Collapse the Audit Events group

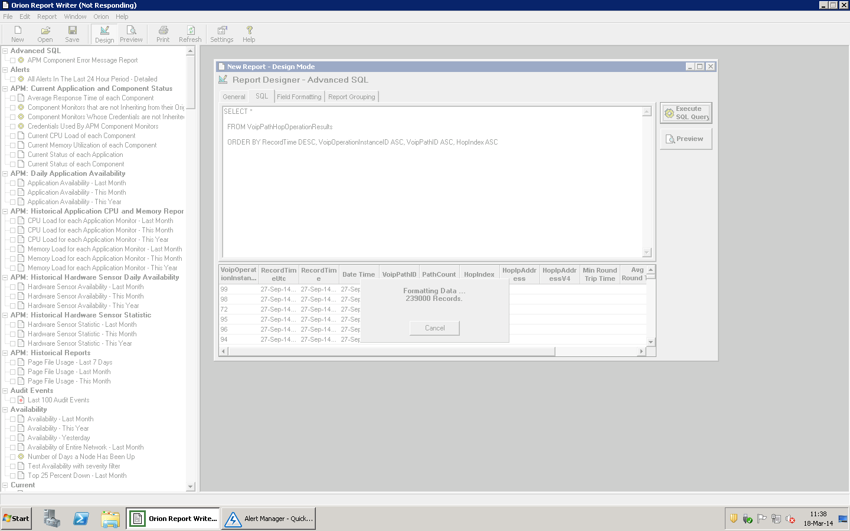5,391
